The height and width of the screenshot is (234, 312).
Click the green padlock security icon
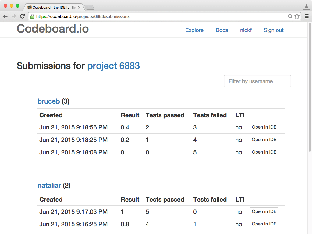coord(32,16)
